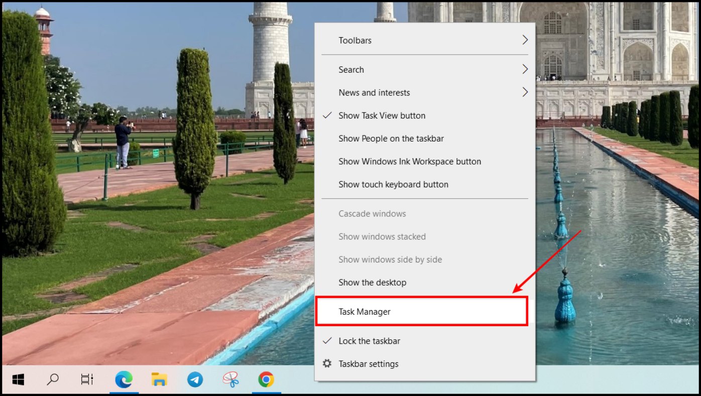Screen dimensions: 701x396
Task: Open the News and interests entry
Action: click(425, 93)
